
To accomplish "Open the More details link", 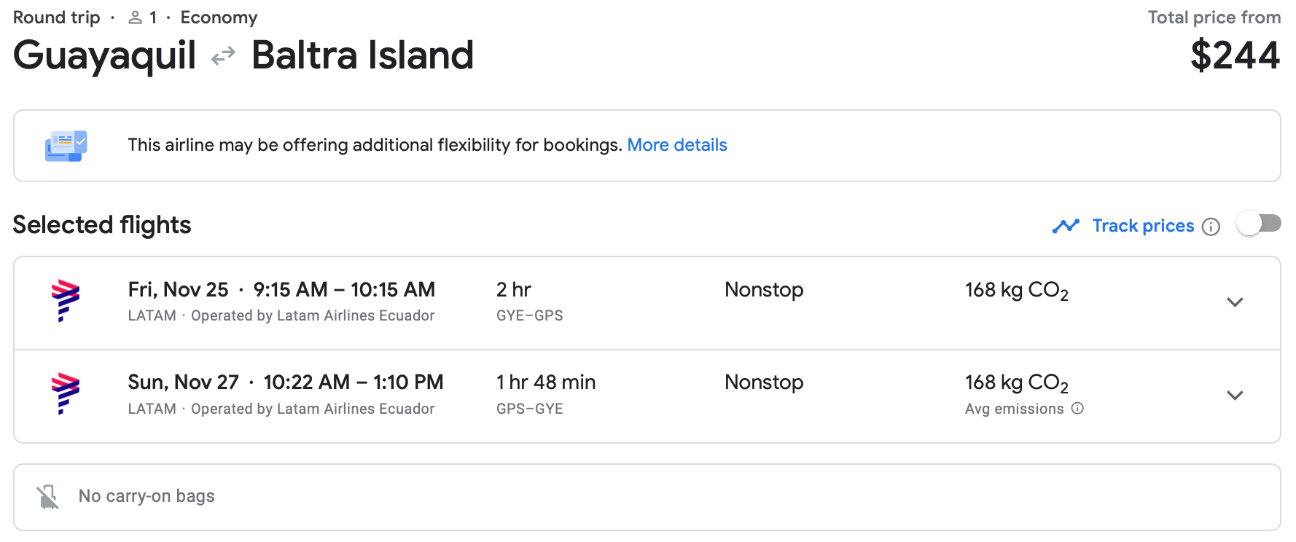I will tap(677, 145).
